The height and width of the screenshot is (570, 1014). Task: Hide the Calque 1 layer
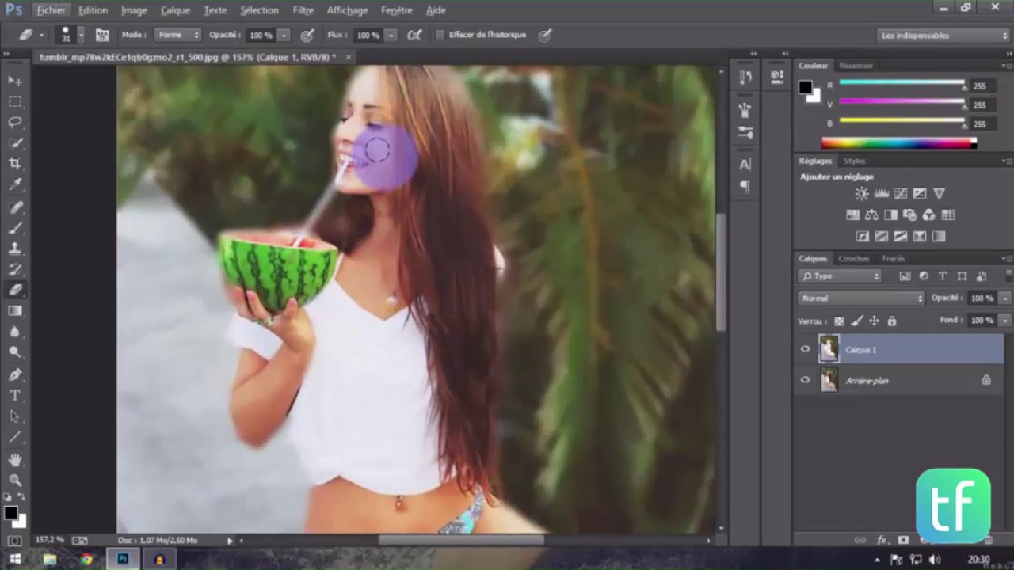[806, 349]
